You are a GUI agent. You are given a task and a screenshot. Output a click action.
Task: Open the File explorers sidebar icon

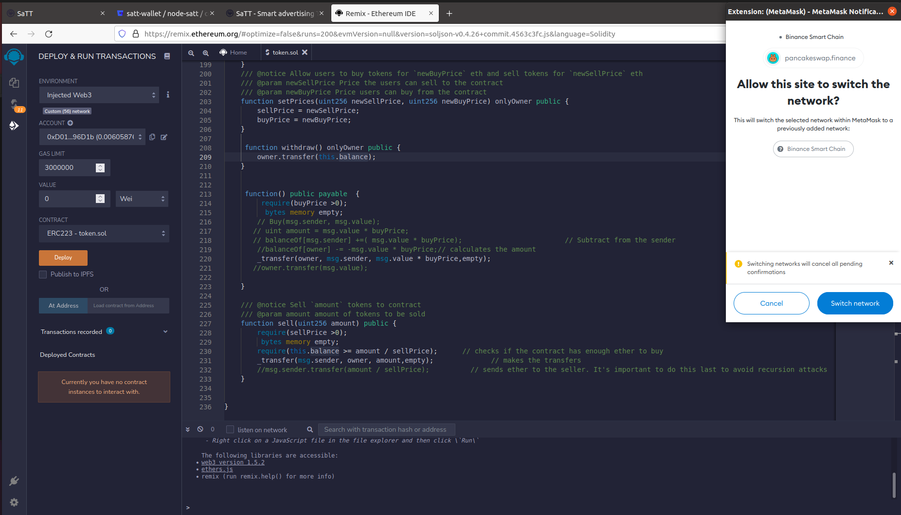(14, 83)
